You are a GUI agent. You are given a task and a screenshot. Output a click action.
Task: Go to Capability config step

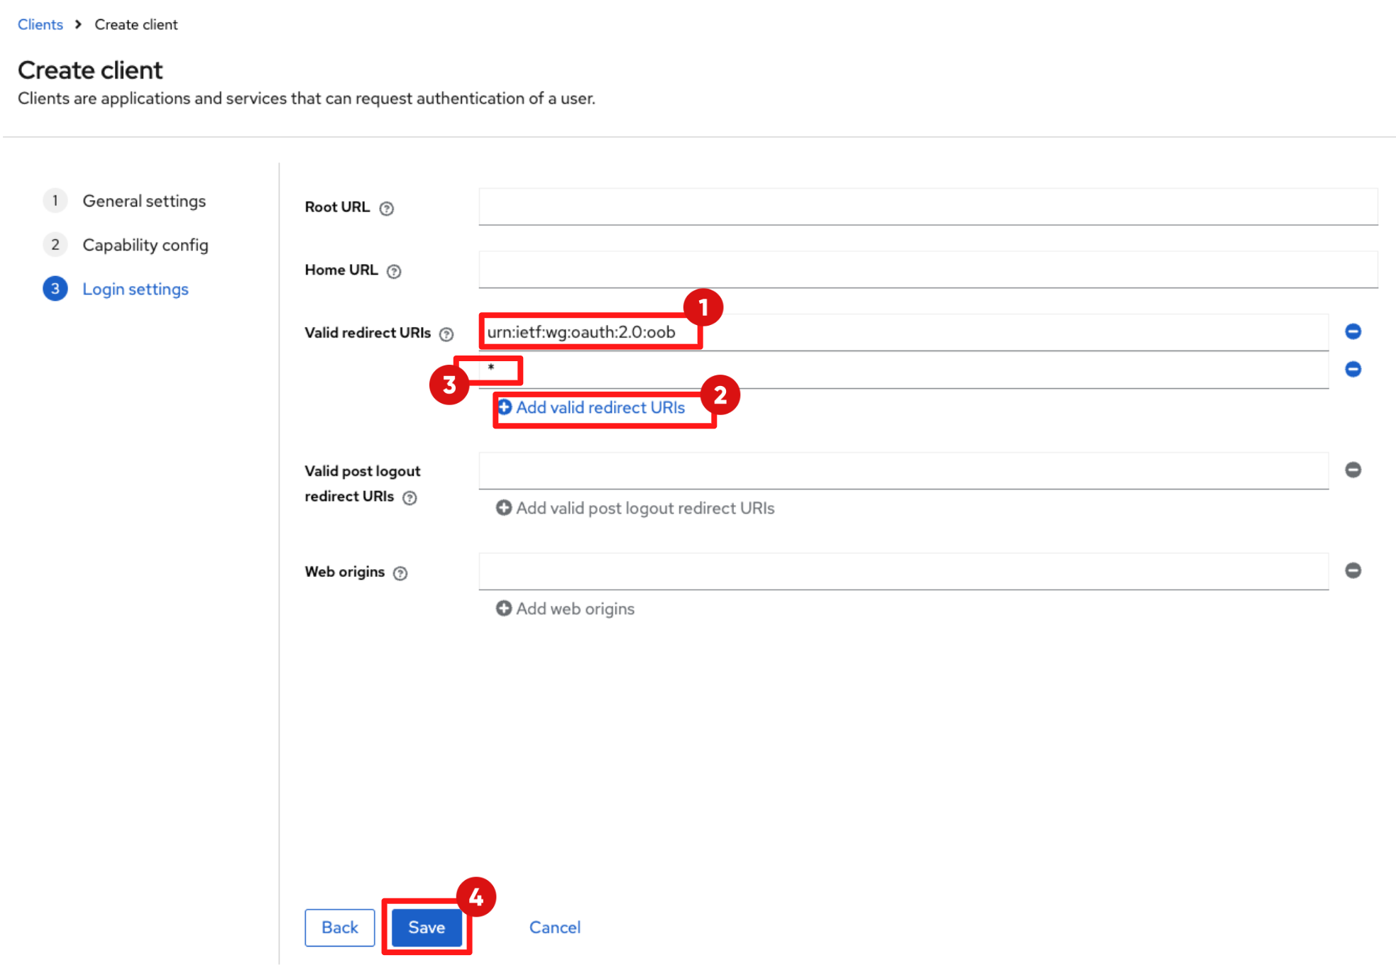(145, 245)
